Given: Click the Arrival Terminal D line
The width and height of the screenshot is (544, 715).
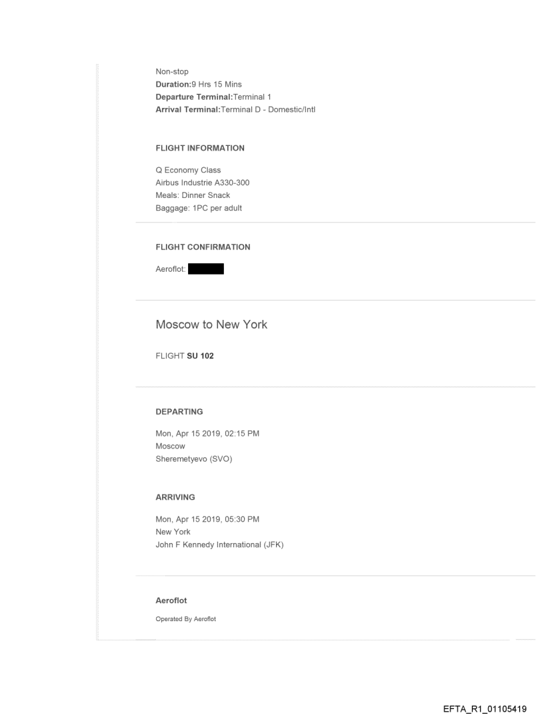Looking at the screenshot, I should pyautogui.click(x=235, y=109).
